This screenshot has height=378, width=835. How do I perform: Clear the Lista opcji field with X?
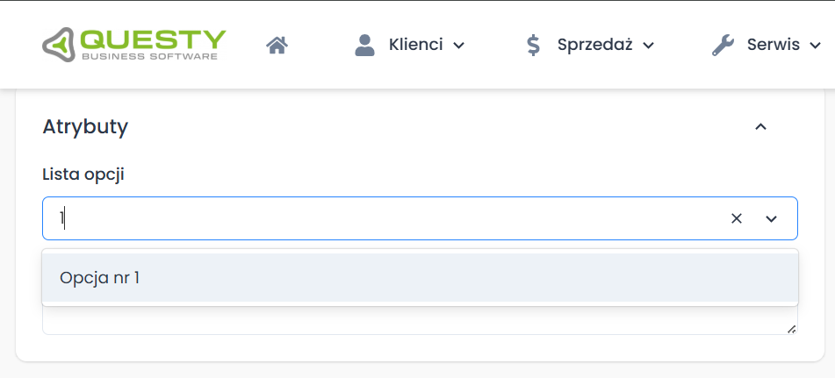click(737, 218)
